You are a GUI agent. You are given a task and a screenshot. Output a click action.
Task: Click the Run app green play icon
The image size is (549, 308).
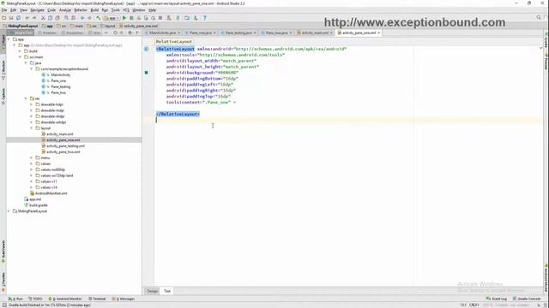click(x=124, y=18)
